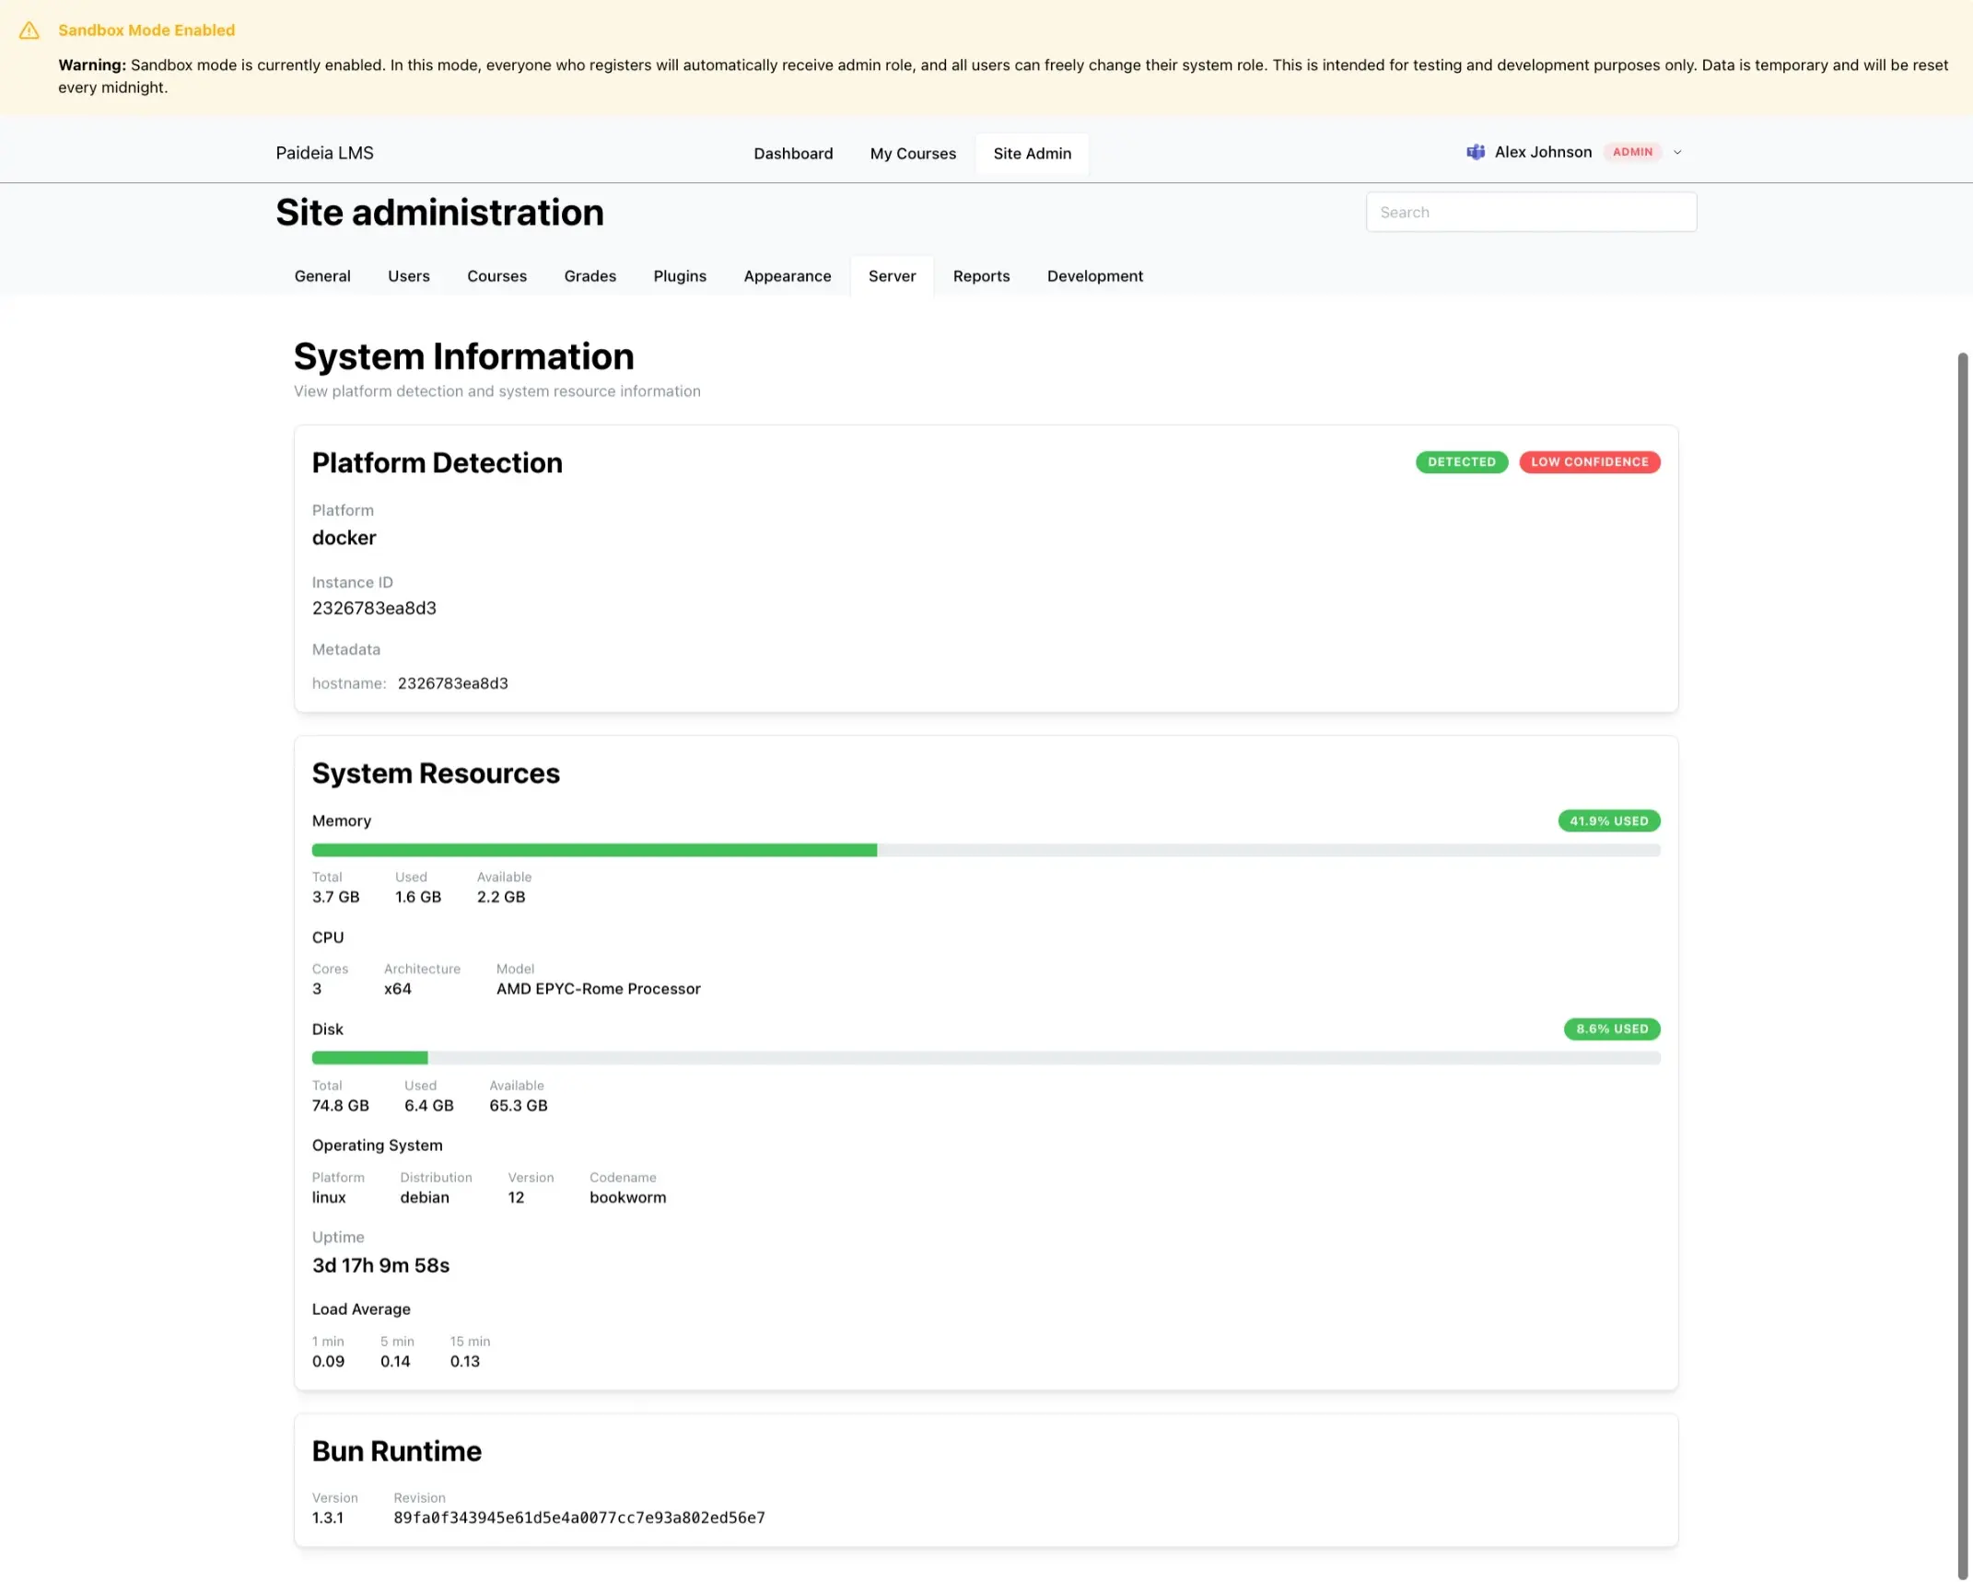Screen dimensions: 1973x1582
Task: Expand the user menu chevron
Action: (x=1677, y=153)
